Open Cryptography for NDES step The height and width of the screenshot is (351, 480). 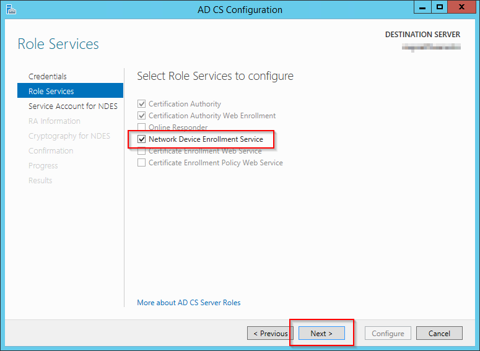tap(69, 136)
